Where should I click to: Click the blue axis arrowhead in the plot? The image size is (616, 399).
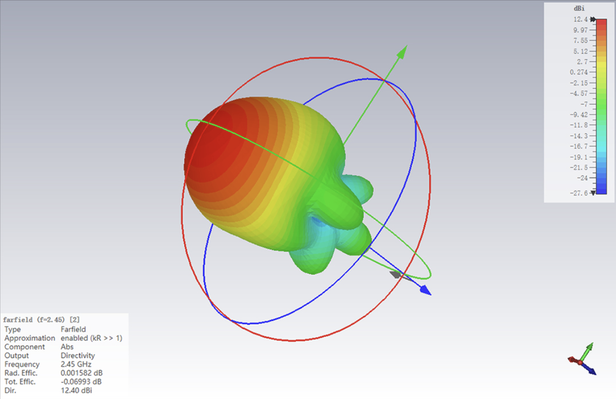(x=425, y=290)
